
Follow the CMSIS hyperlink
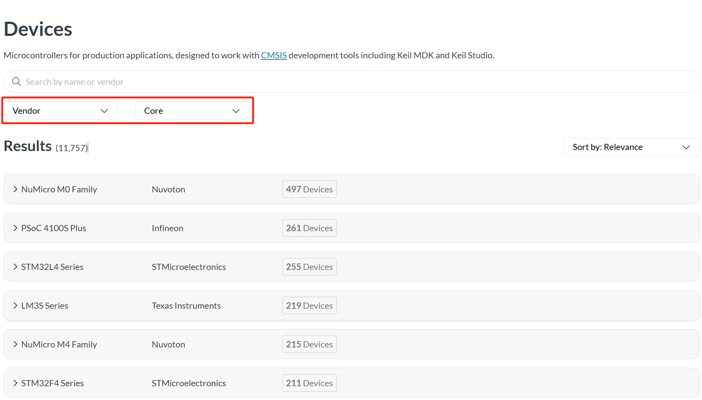click(x=274, y=55)
